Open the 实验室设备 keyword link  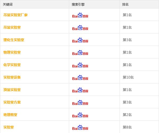coord(12,77)
